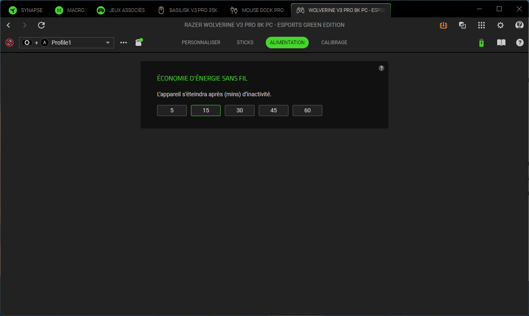Switch to the SYNAPSE tab
Viewport: 529px width, 316px height.
tap(26, 10)
